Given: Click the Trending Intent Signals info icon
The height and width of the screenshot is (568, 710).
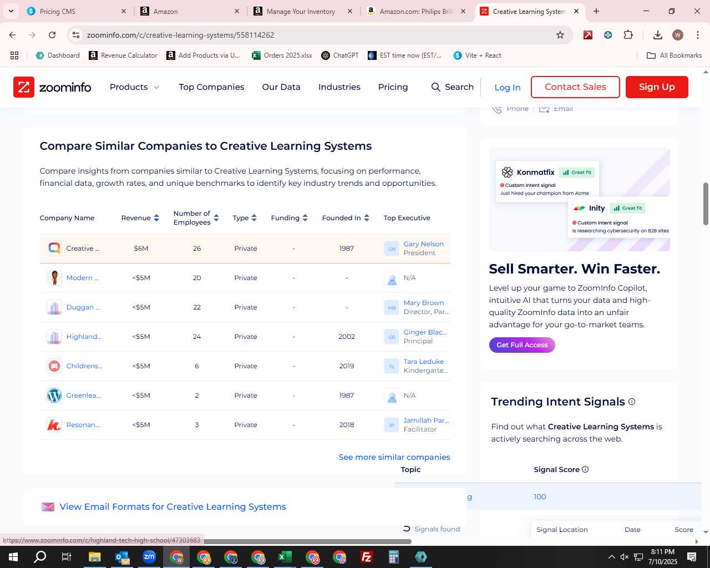Looking at the screenshot, I should click(x=632, y=402).
